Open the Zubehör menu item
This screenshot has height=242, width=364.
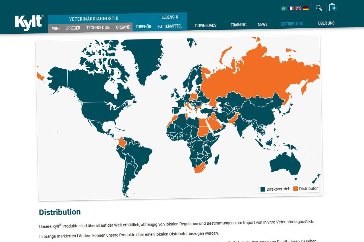143,27
